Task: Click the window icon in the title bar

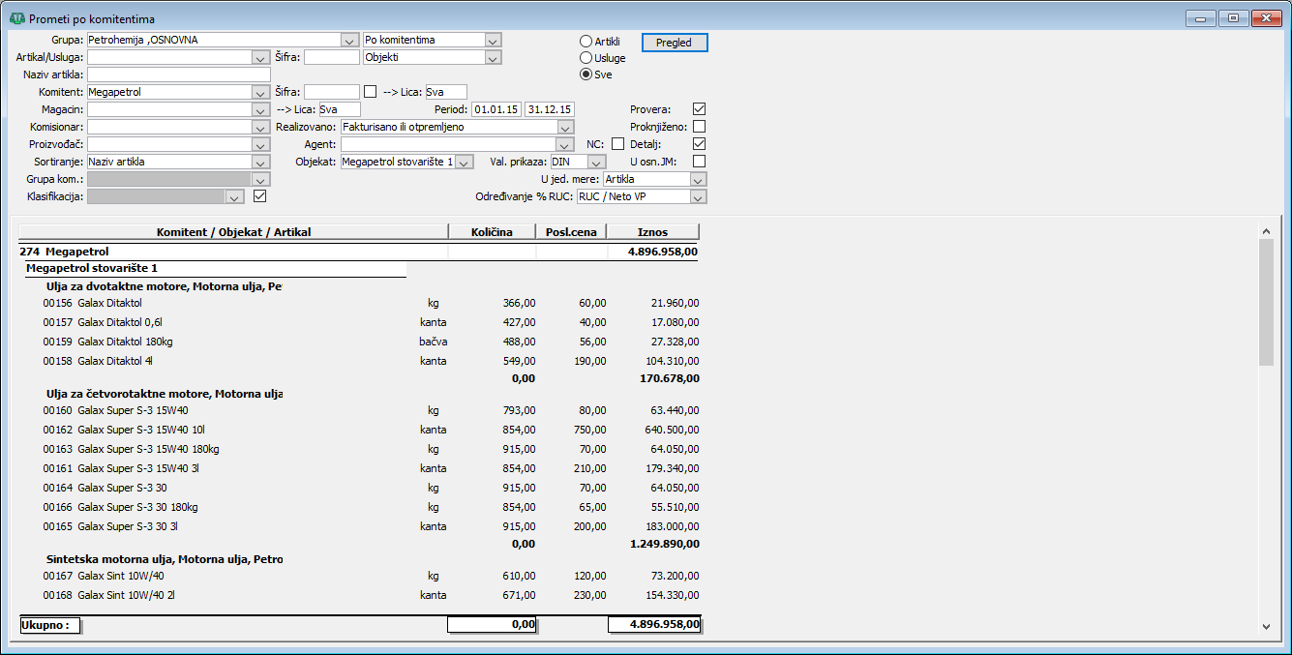Action: click(x=16, y=18)
